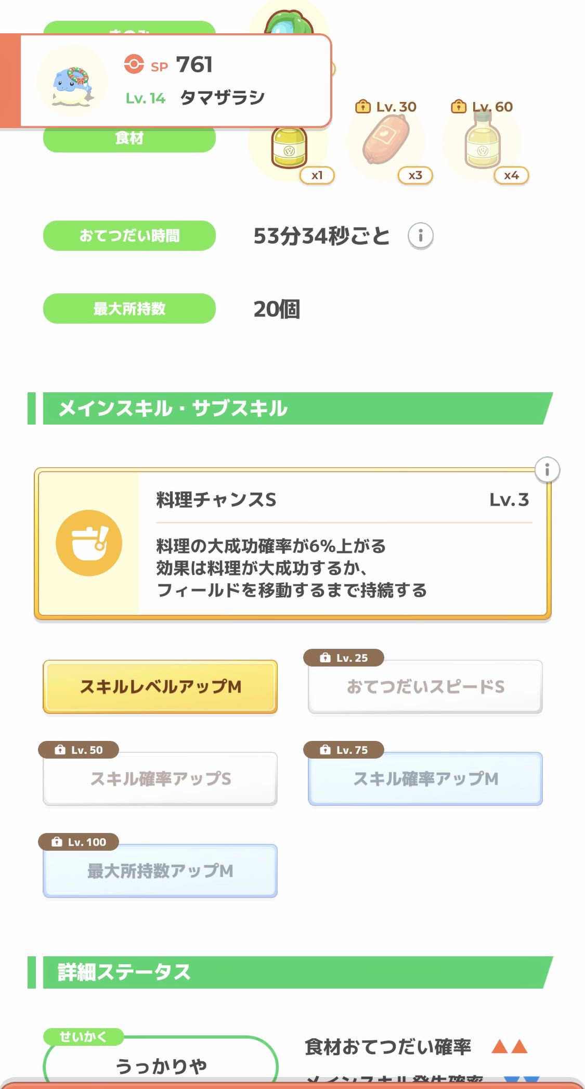Tap the Poké Ball SP icon

[x=134, y=65]
